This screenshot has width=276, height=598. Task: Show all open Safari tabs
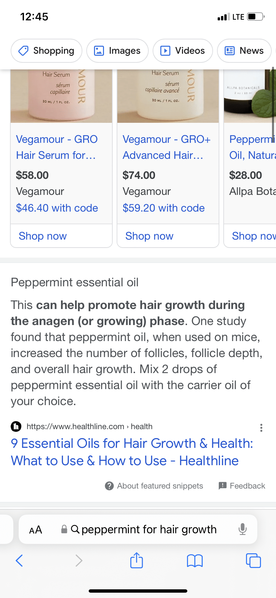tap(253, 560)
